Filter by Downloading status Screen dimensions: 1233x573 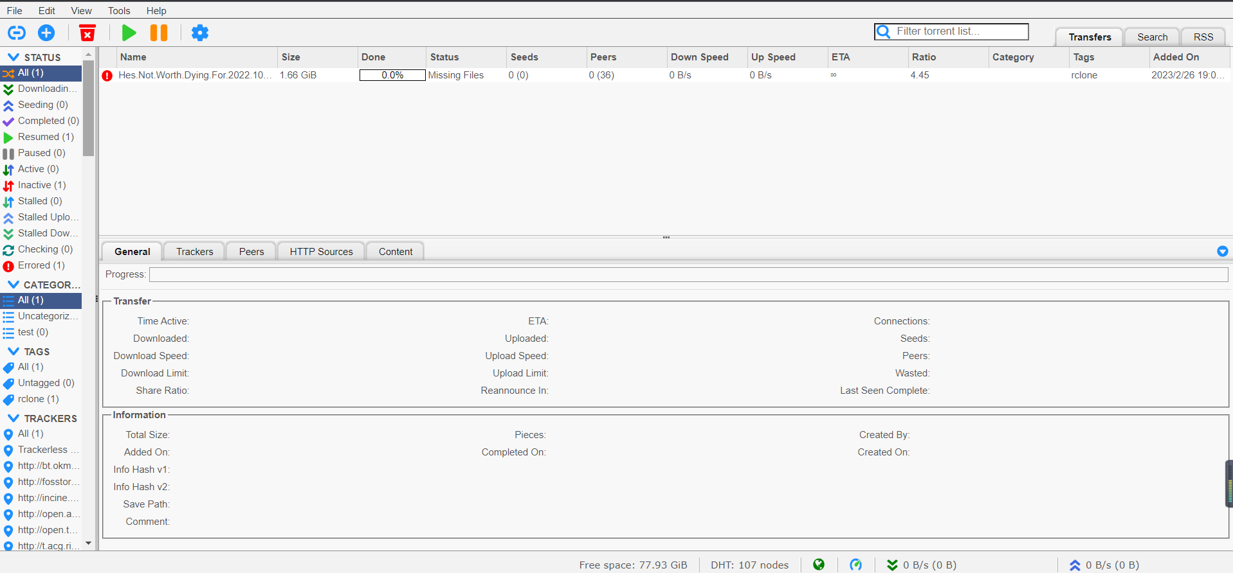pos(41,89)
